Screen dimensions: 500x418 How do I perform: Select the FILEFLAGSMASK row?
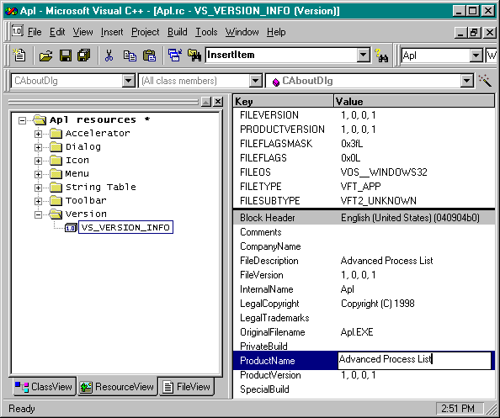[x=364, y=144]
